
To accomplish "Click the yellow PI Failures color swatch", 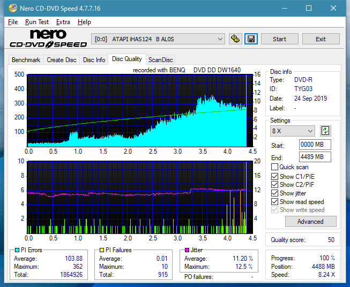I will click(x=101, y=250).
